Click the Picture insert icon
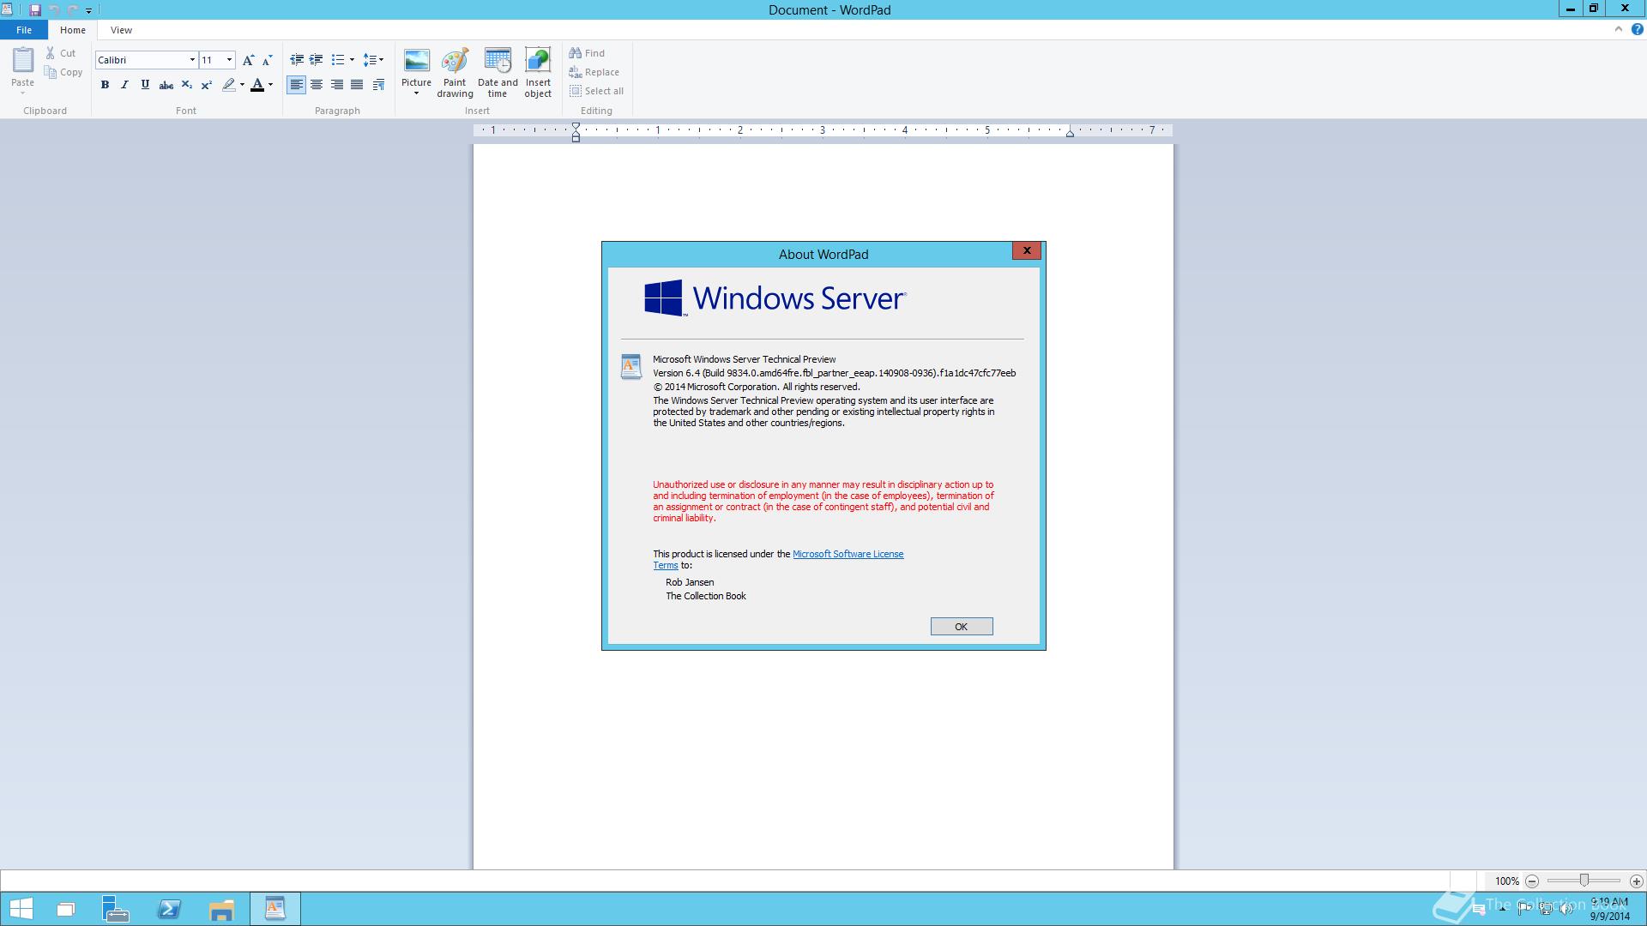 416,61
